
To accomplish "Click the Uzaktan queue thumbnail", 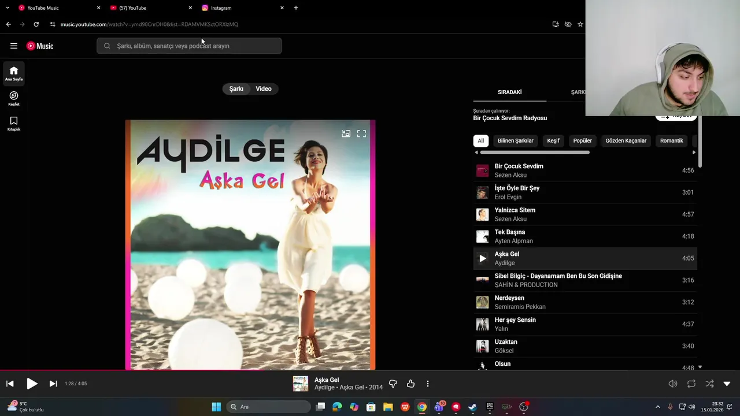I will click(x=483, y=346).
